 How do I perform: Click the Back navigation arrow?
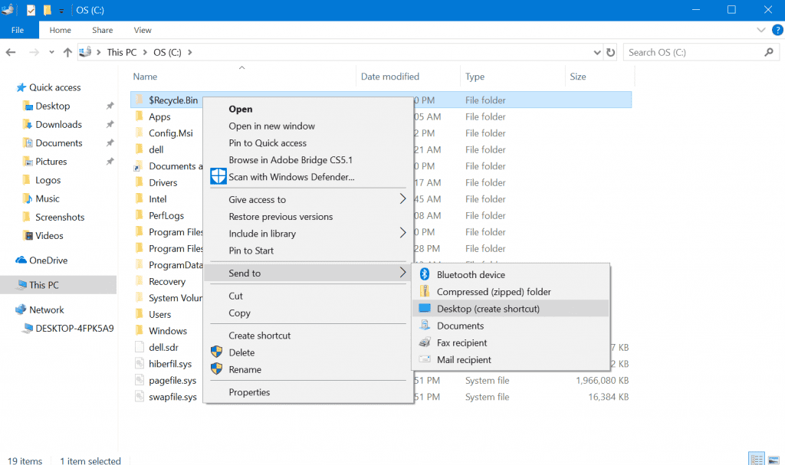pos(11,52)
